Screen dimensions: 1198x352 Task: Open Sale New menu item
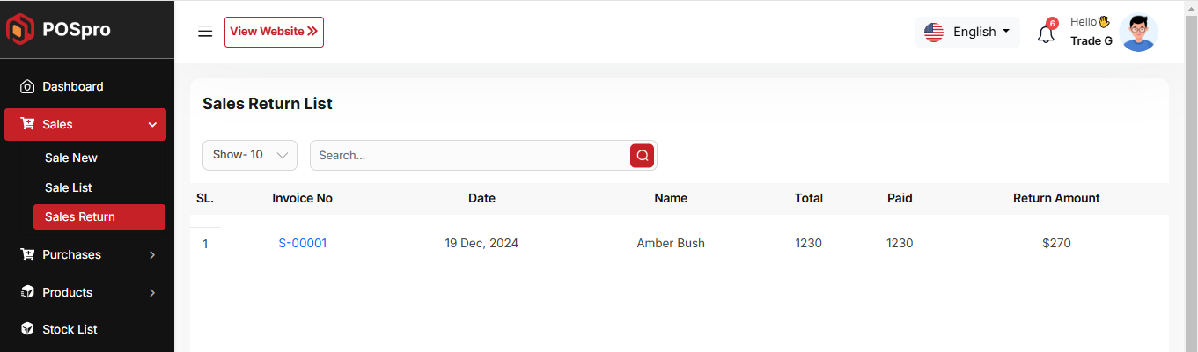[x=71, y=158]
